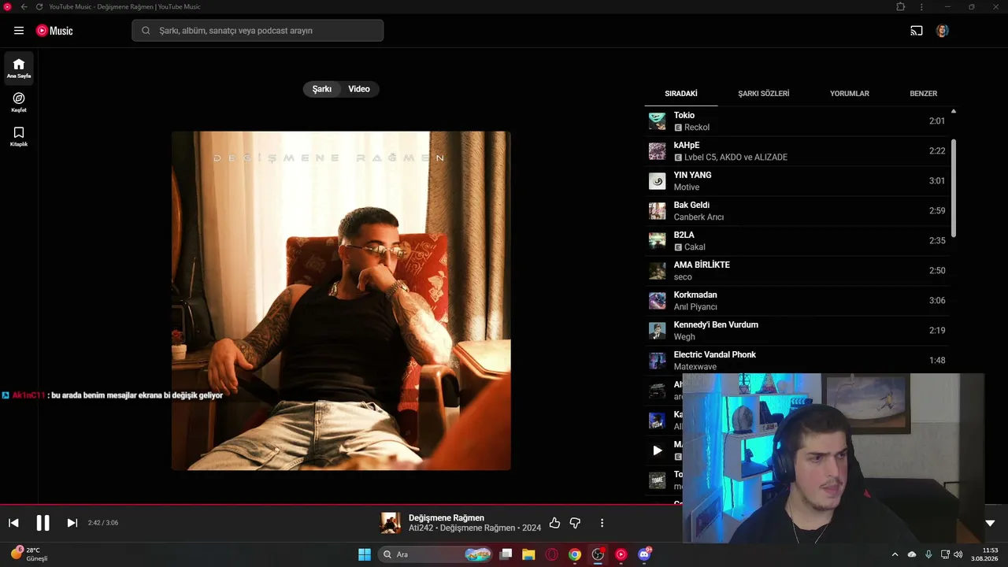Like Değişmene Rağmen with thumbs up

point(554,523)
